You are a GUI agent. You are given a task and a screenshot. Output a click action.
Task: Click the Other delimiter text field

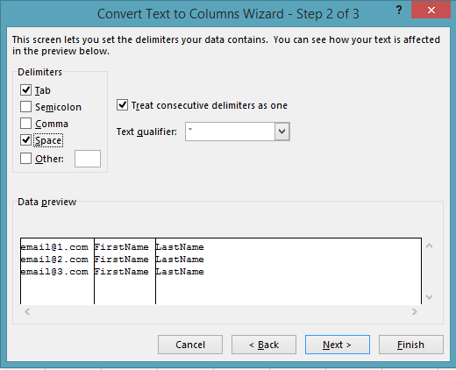point(88,159)
